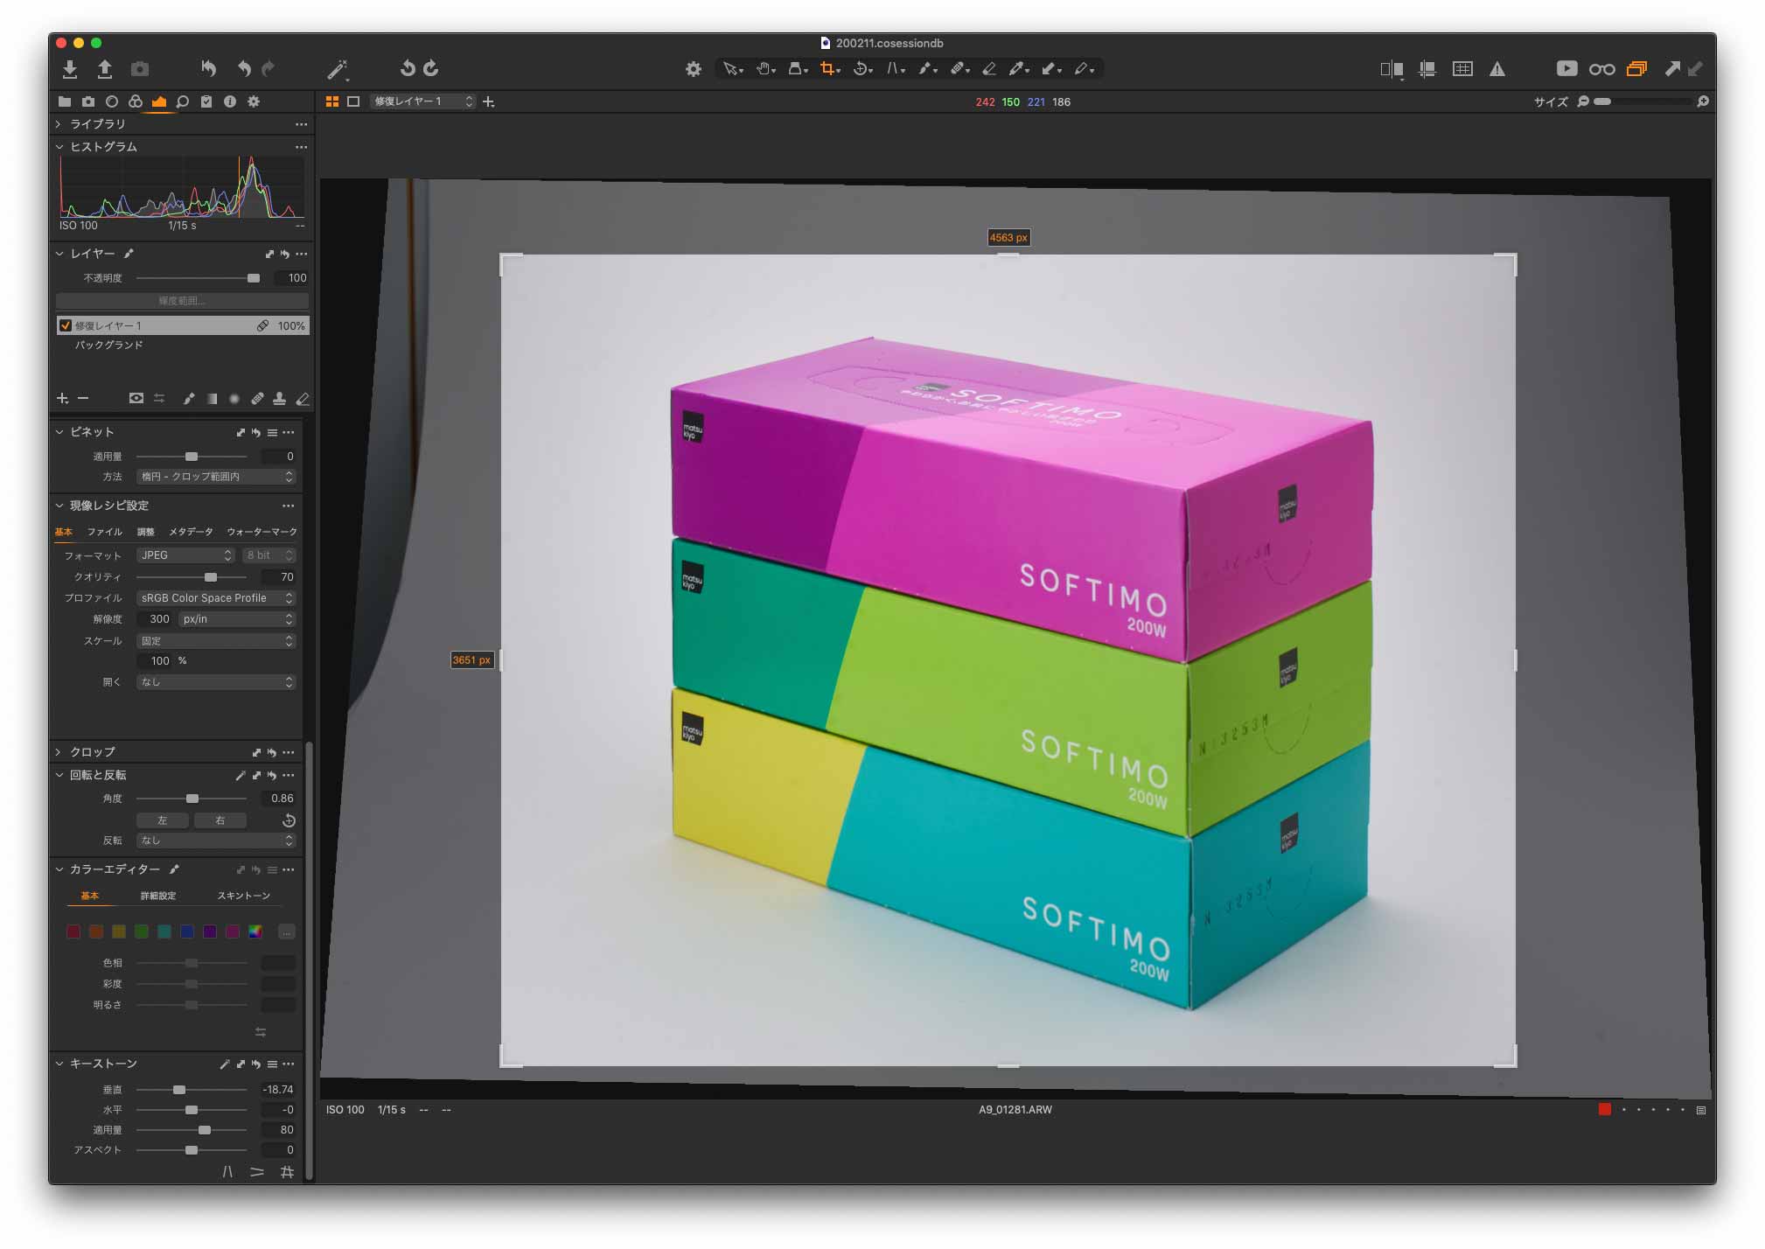Select the Erase mask cursor tool
This screenshot has width=1765, height=1249.
(x=989, y=69)
